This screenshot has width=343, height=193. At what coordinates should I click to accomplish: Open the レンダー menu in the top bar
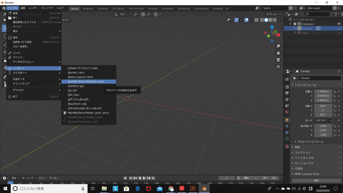click(x=33, y=8)
